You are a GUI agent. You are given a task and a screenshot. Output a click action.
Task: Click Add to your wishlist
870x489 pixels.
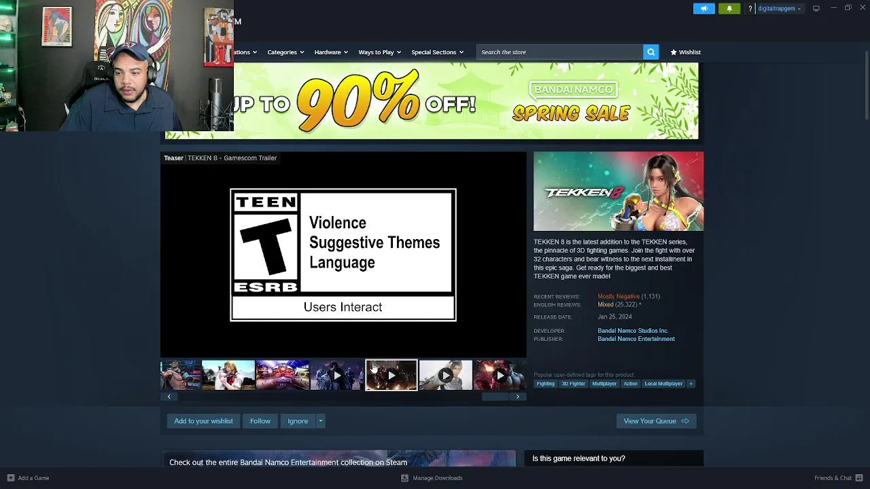tap(203, 421)
